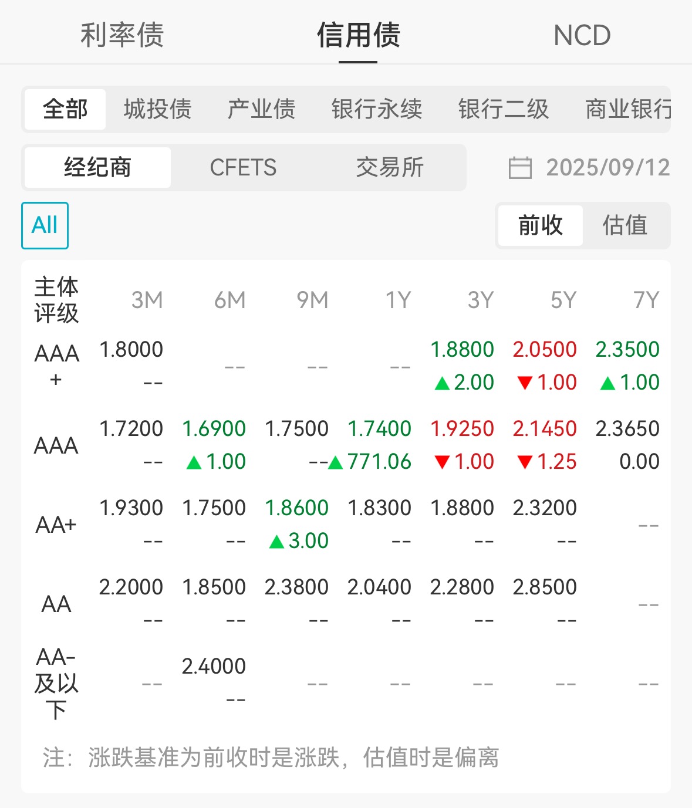Select the AA rating row label
Screen dimensions: 692x808
(x=56, y=604)
